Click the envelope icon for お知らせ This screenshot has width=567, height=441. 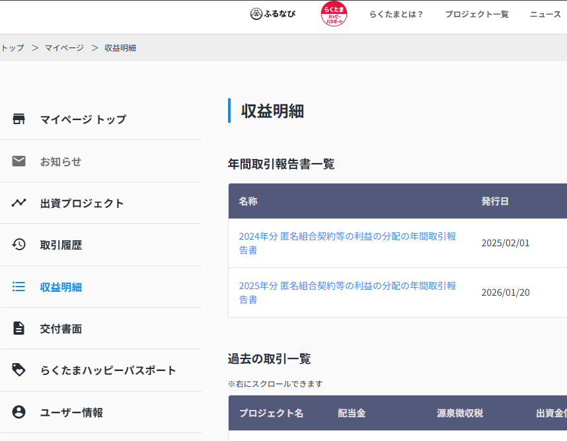coord(19,161)
